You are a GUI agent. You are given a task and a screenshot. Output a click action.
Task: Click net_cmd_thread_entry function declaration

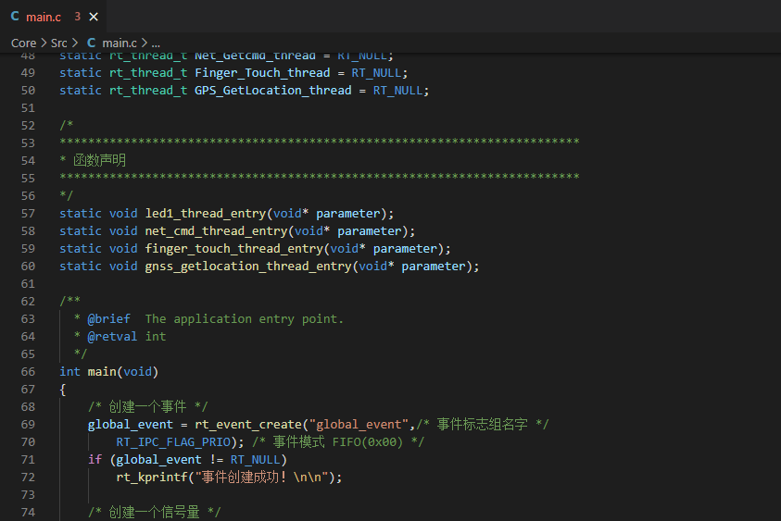pyautogui.click(x=216, y=231)
